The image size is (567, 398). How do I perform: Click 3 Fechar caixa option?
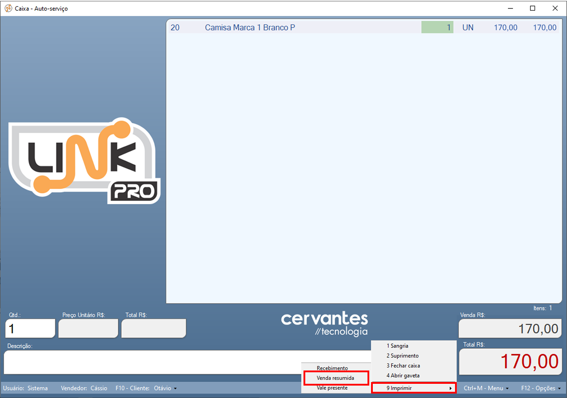(403, 366)
